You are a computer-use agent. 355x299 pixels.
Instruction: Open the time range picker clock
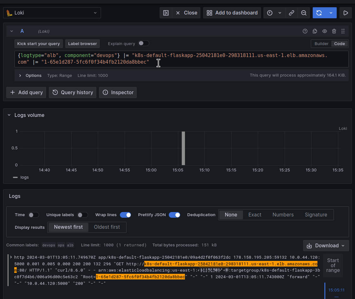(x=270, y=13)
